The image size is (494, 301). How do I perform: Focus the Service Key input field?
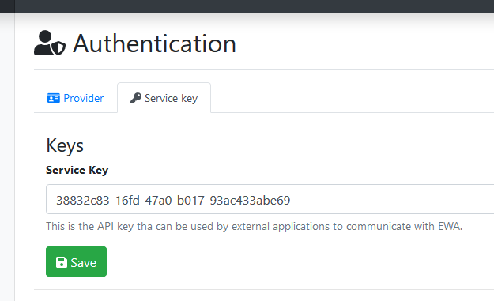click(x=270, y=199)
